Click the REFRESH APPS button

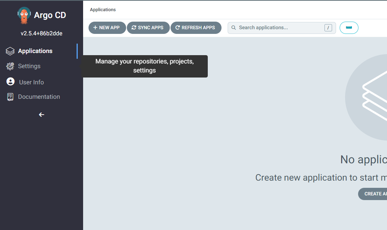196,28
